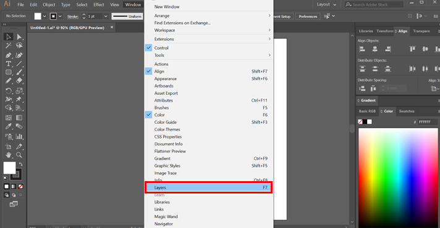Toggle the Align panel menu item

click(x=208, y=71)
